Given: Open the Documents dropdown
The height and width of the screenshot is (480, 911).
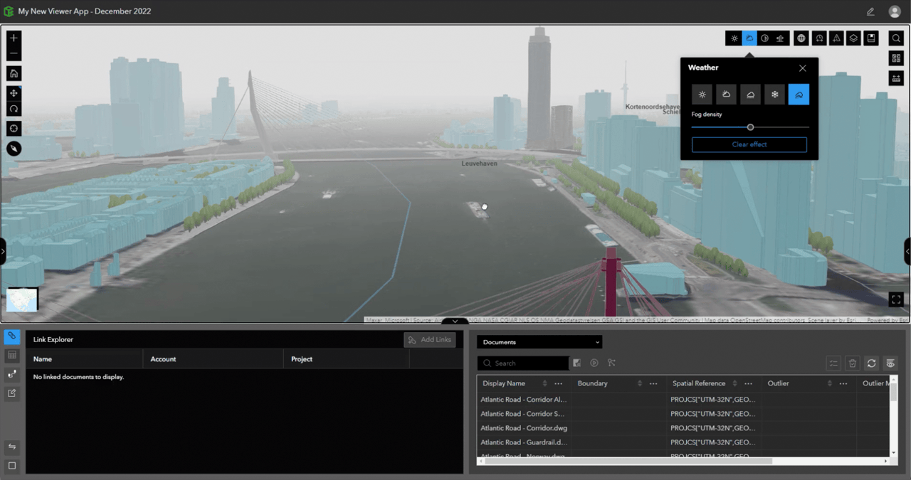Looking at the screenshot, I should point(539,342).
